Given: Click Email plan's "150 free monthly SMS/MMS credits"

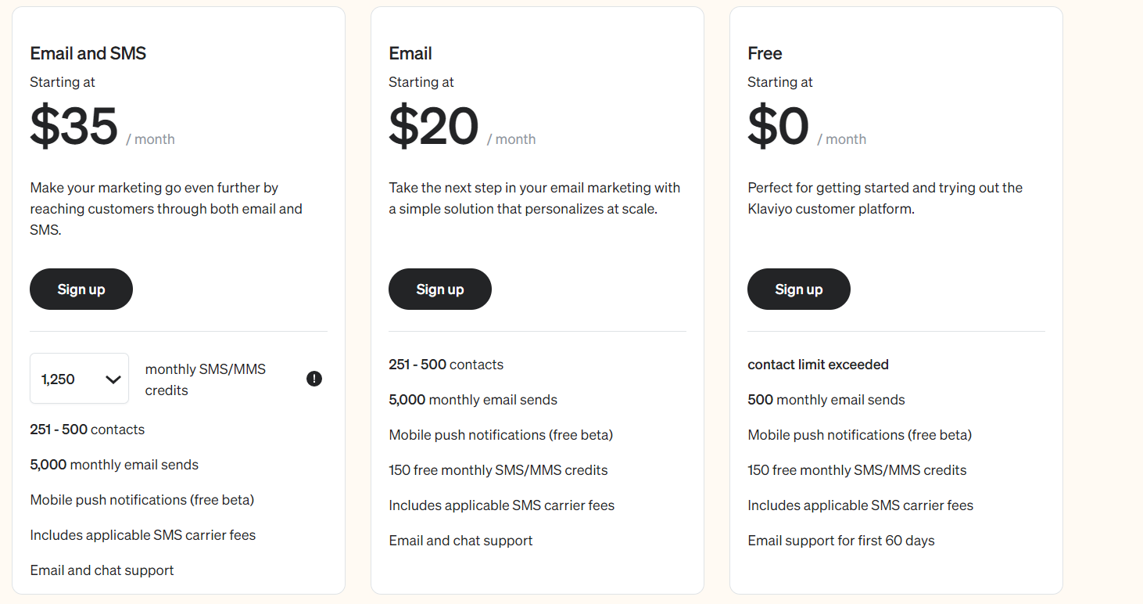Looking at the screenshot, I should tap(498, 470).
